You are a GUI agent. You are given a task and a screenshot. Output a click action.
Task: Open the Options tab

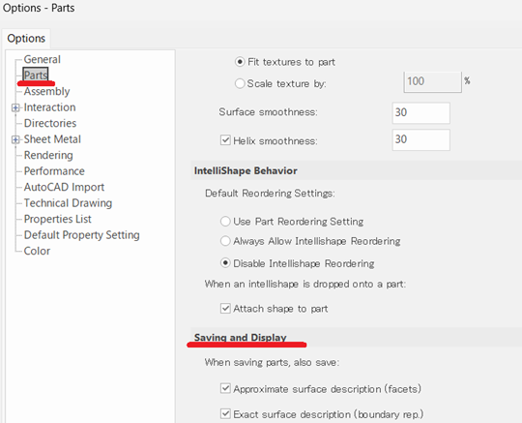(26, 39)
